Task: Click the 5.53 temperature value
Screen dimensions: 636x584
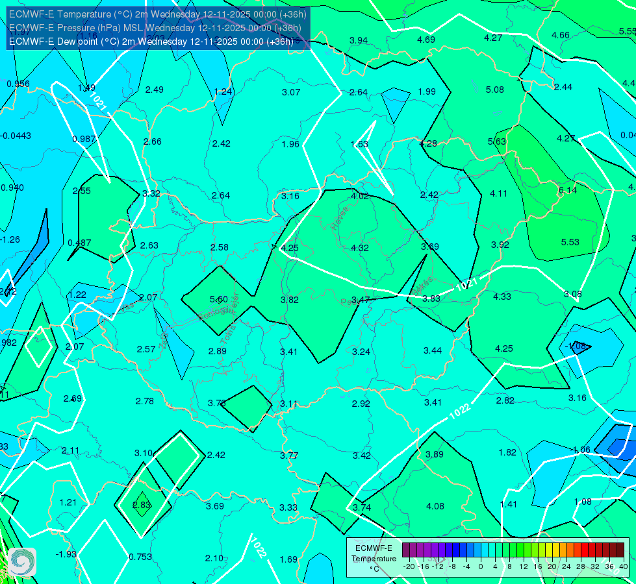Action: tap(570, 242)
